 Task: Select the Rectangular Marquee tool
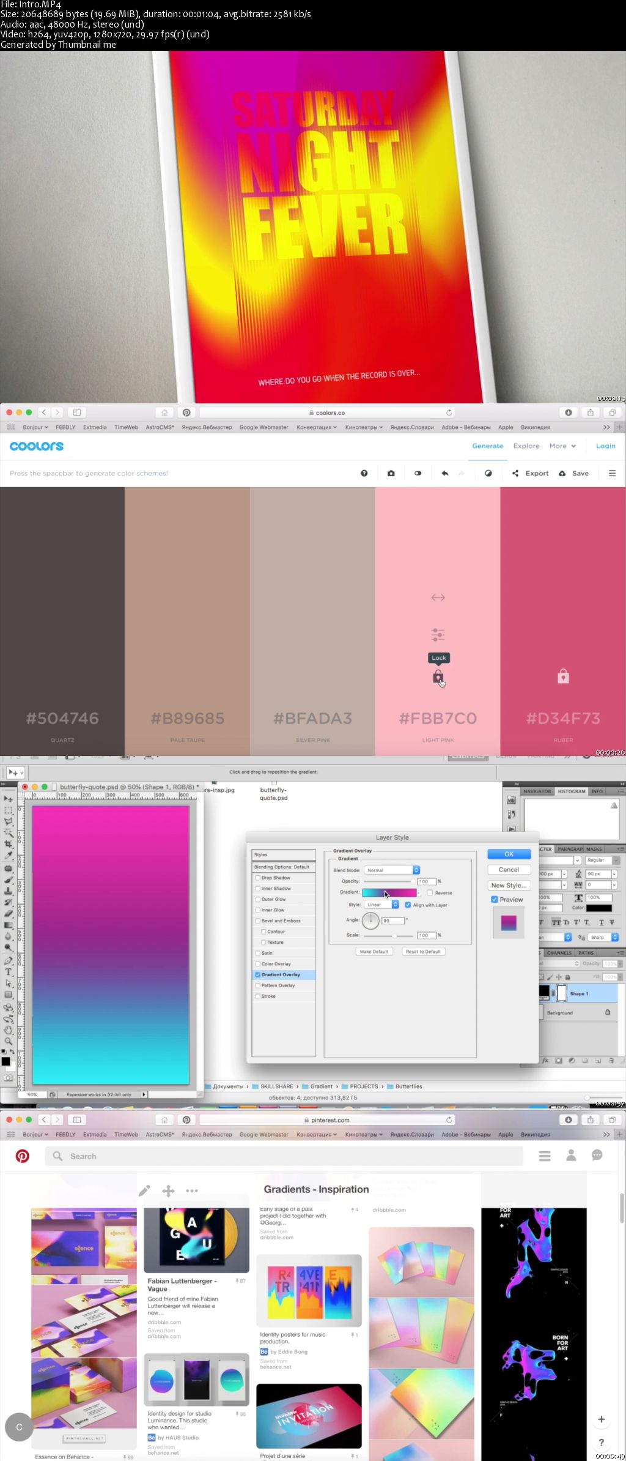pos(9,810)
